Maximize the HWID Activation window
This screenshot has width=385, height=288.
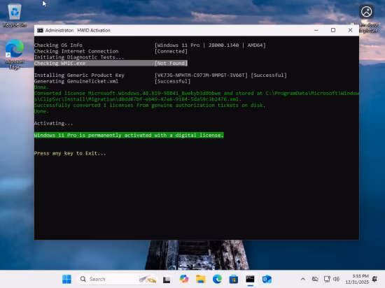pyautogui.click(x=333, y=30)
